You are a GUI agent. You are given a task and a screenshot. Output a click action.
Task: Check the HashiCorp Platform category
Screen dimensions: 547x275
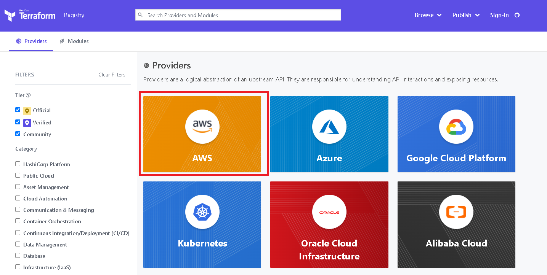pos(18,164)
